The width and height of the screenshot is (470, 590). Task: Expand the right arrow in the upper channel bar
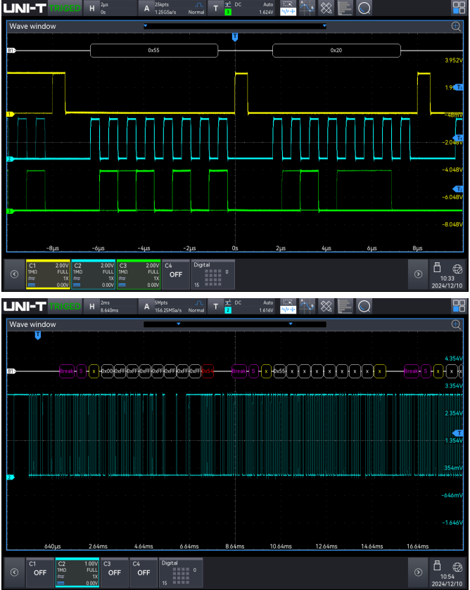pos(418,274)
